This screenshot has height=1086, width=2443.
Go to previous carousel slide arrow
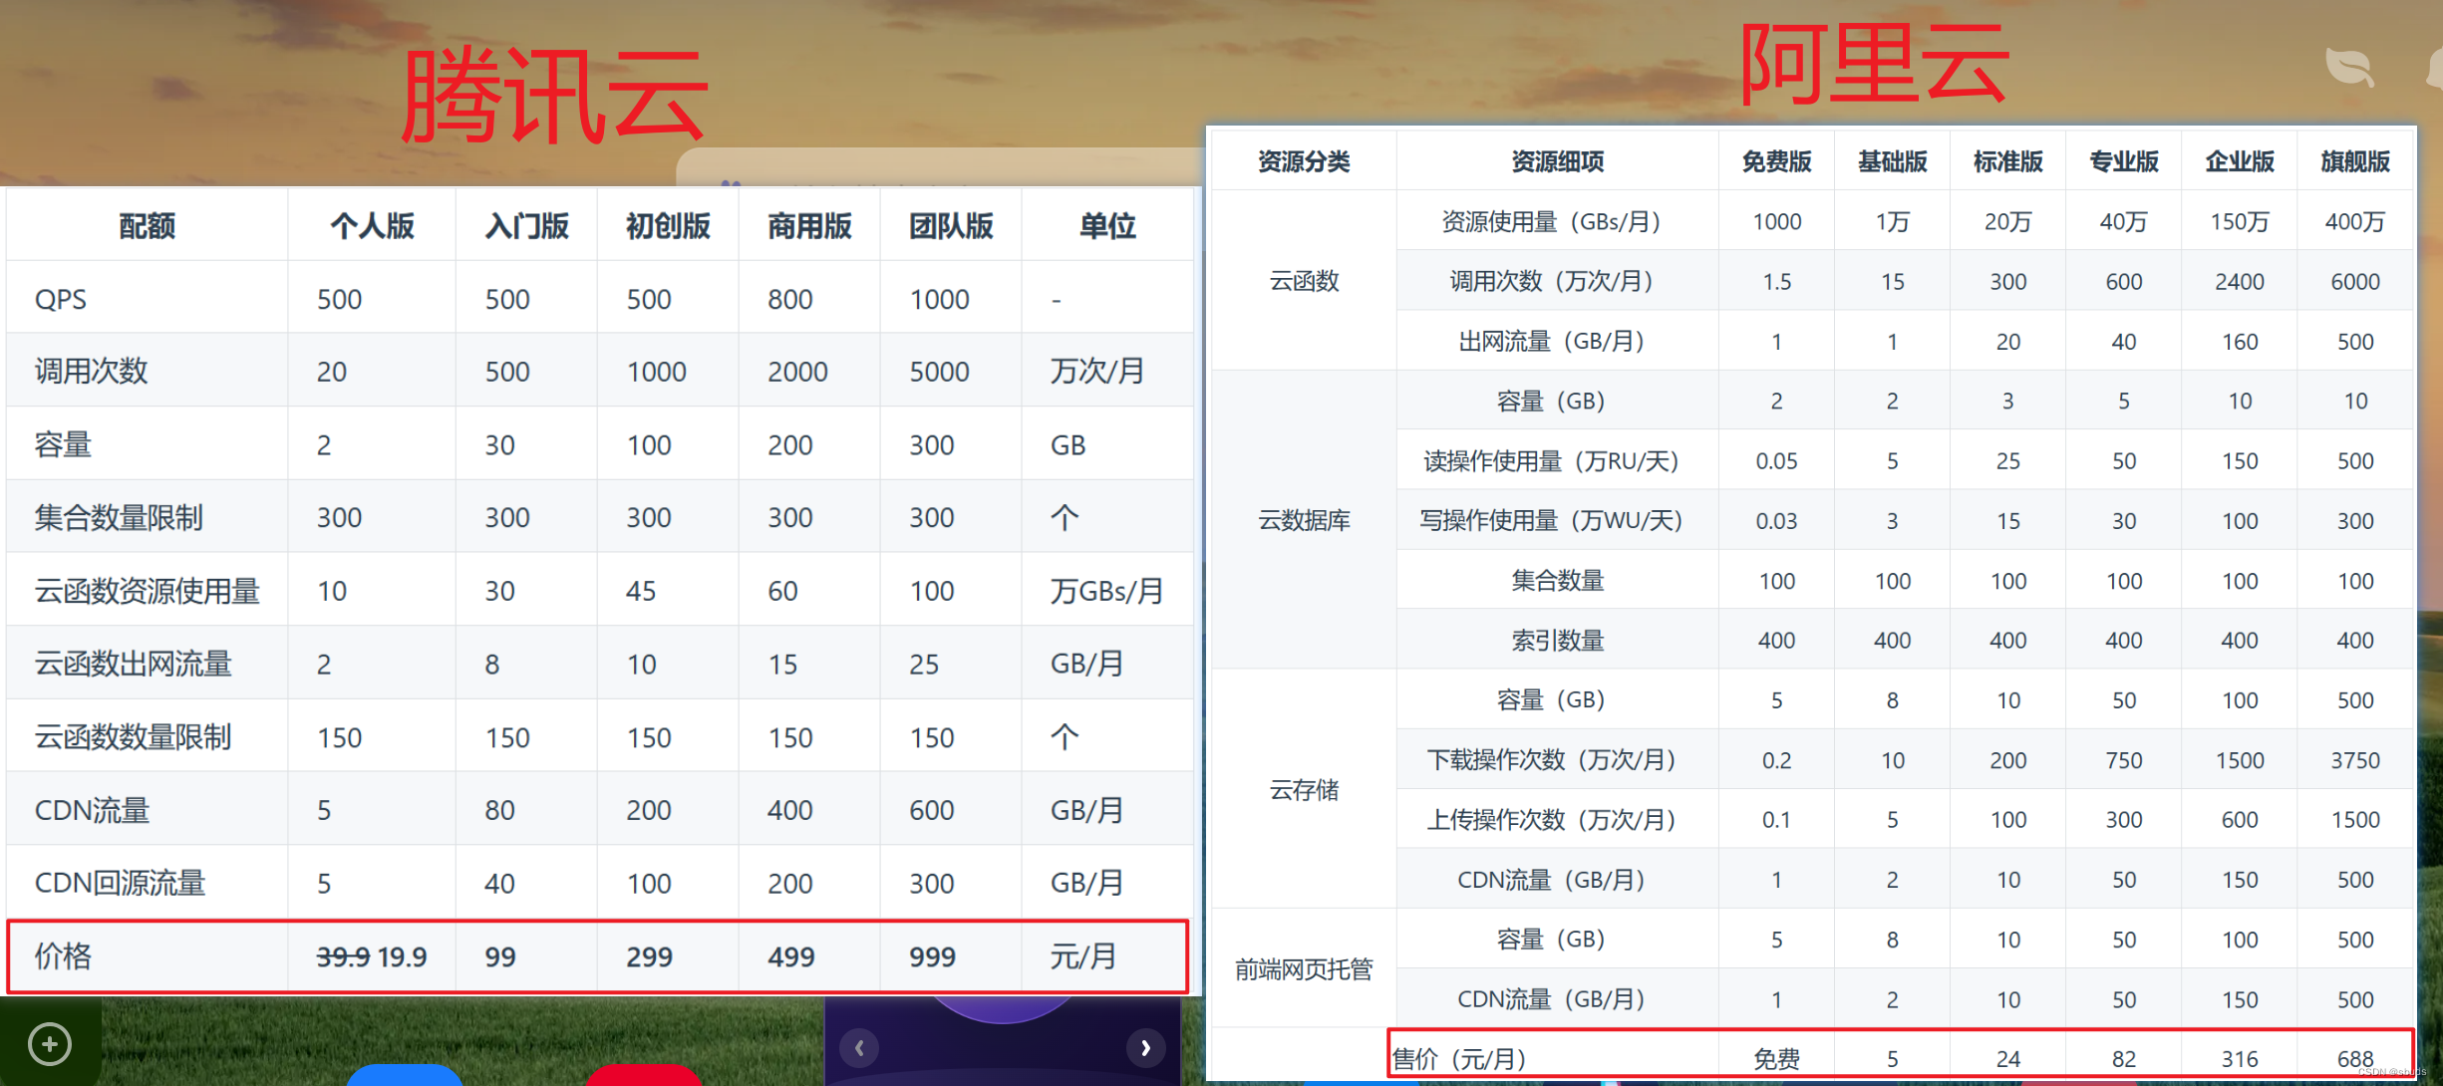click(859, 1047)
